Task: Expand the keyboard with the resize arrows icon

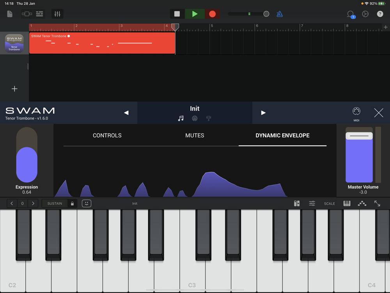Action: [x=377, y=204]
